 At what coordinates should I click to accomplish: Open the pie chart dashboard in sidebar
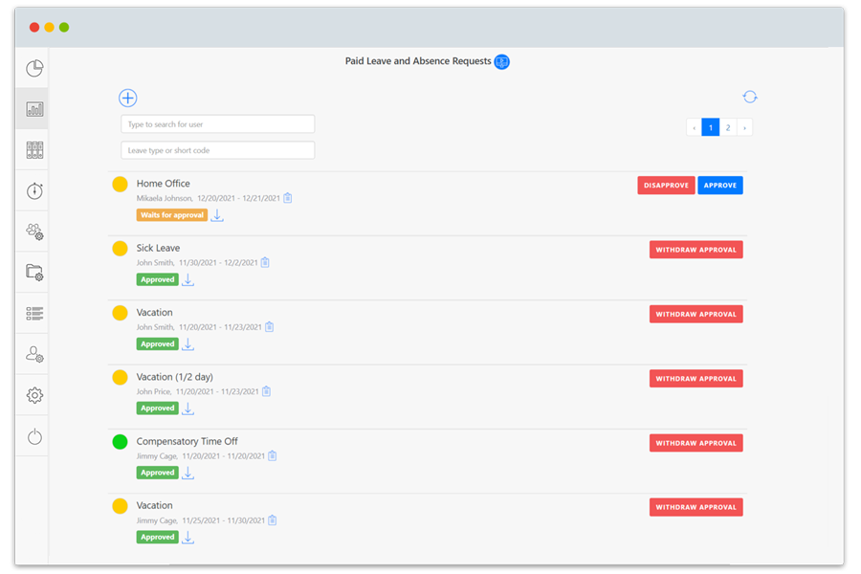(x=34, y=68)
